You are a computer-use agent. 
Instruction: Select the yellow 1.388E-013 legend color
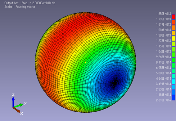(173, 38)
